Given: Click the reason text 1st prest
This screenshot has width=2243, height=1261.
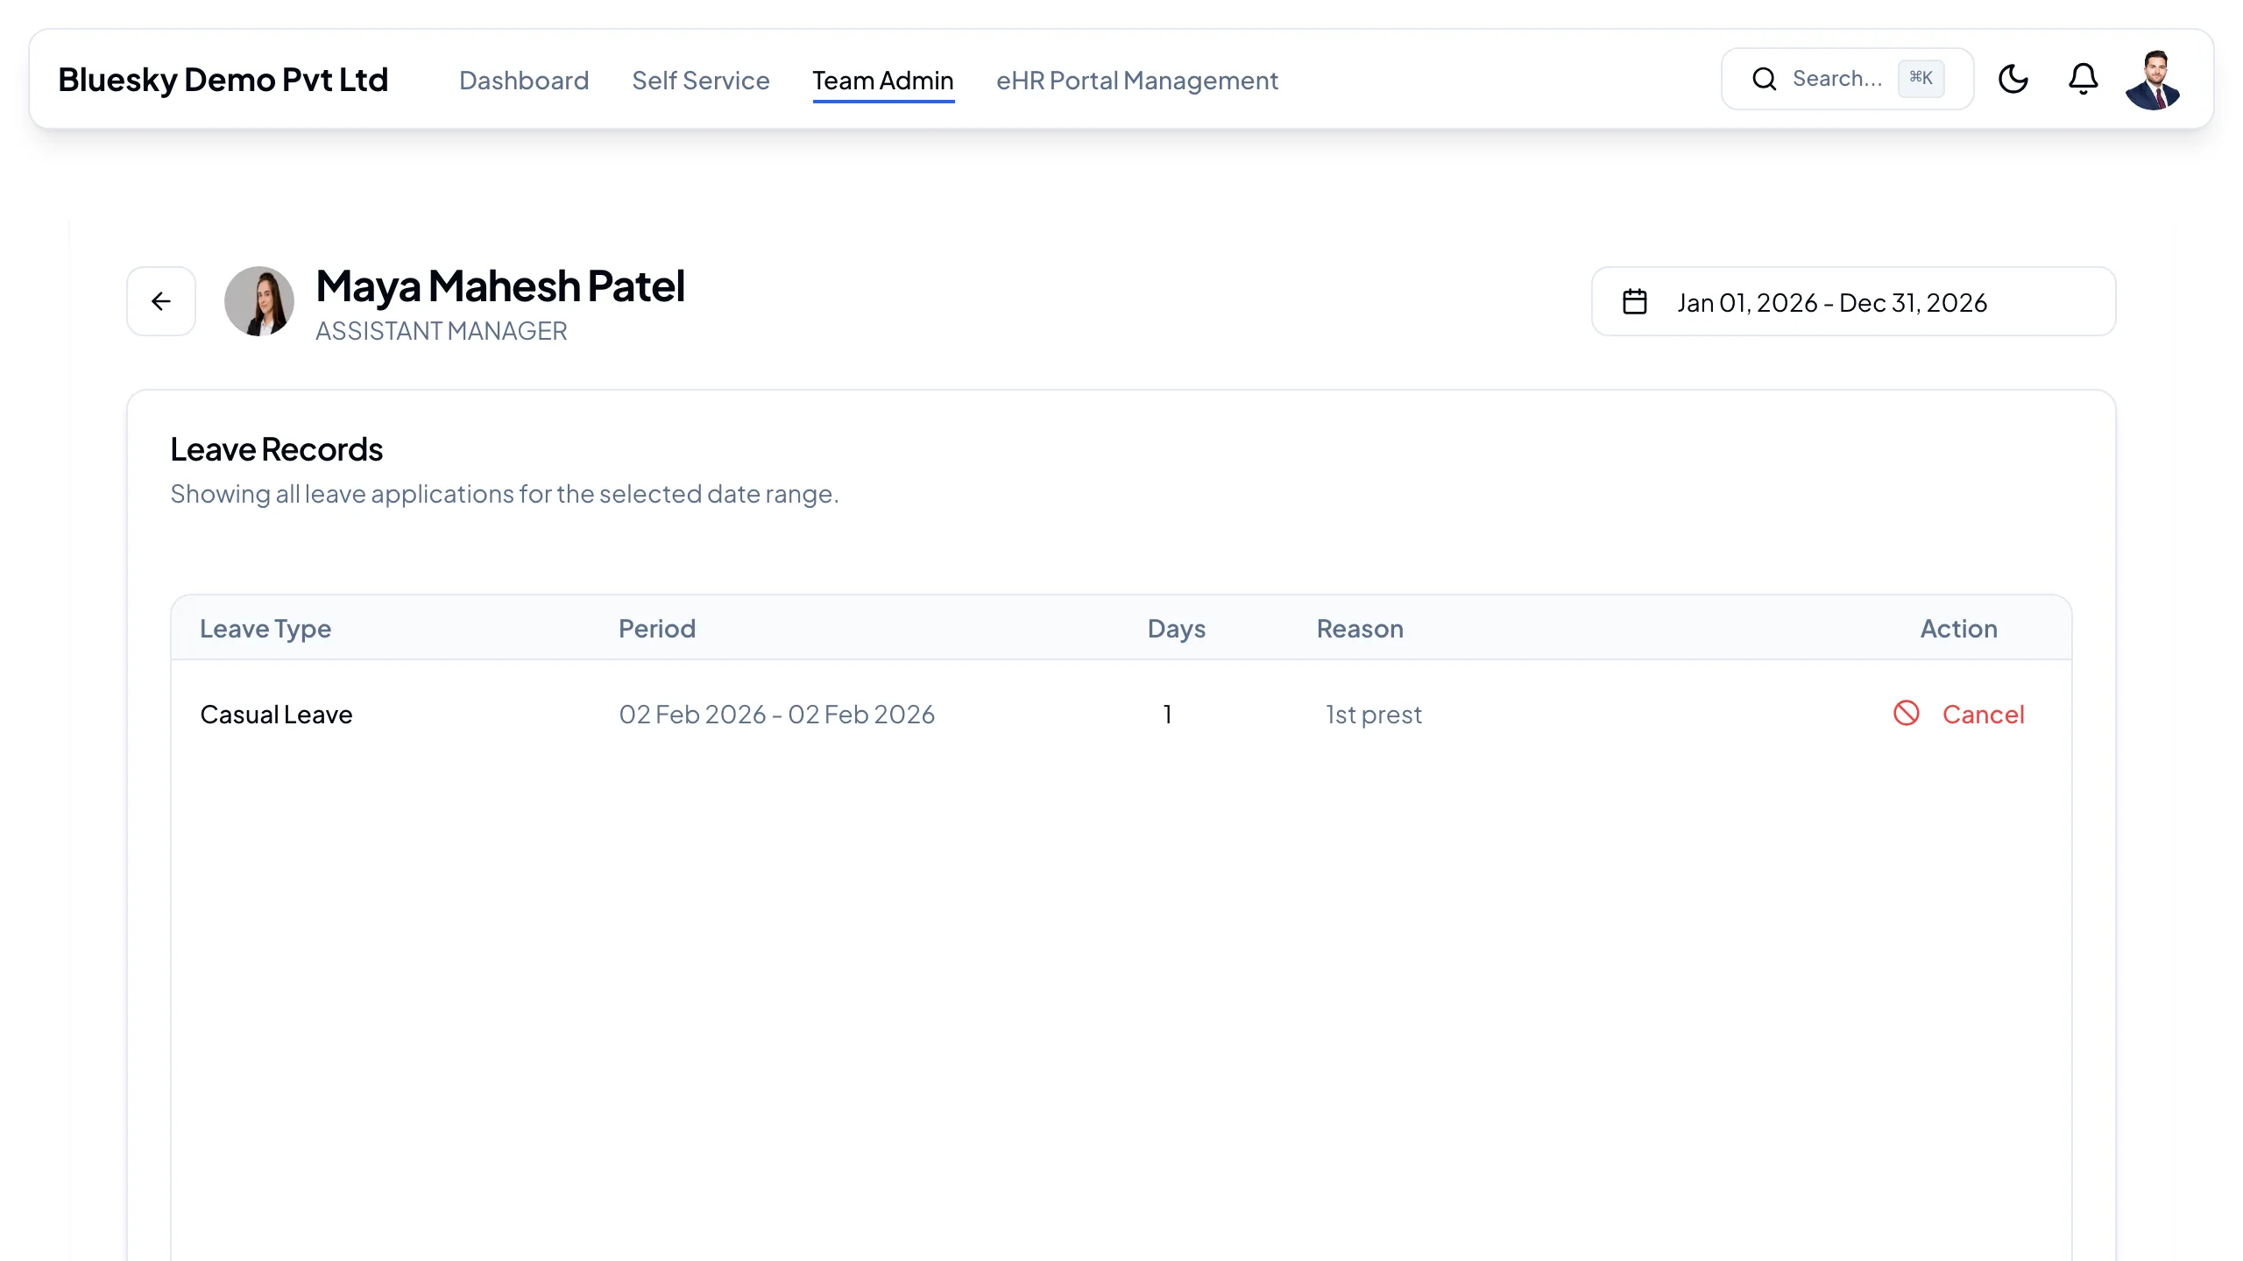Looking at the screenshot, I should click(1374, 715).
